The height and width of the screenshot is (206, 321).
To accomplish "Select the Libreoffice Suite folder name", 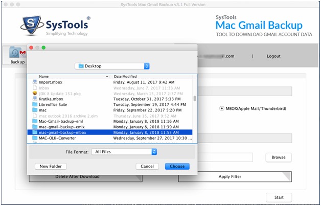I will coord(53,104).
